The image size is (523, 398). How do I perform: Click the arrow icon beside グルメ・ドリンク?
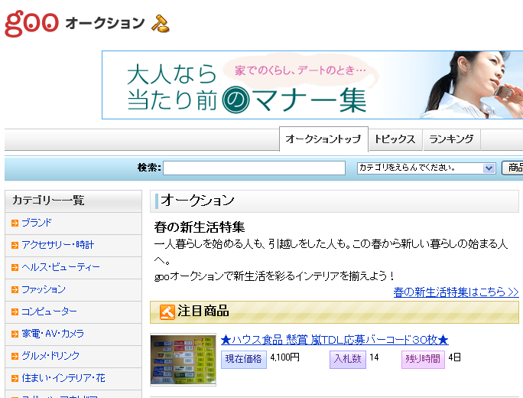click(15, 356)
